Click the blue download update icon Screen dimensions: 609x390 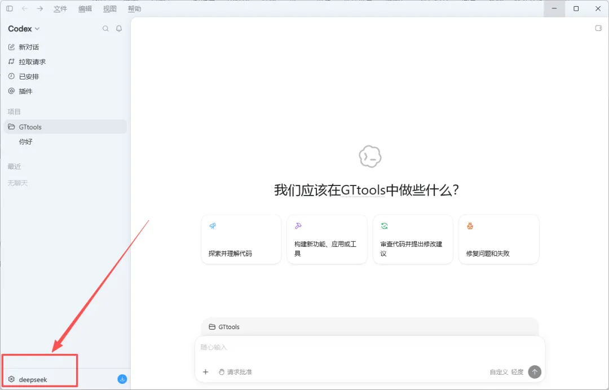coord(122,379)
